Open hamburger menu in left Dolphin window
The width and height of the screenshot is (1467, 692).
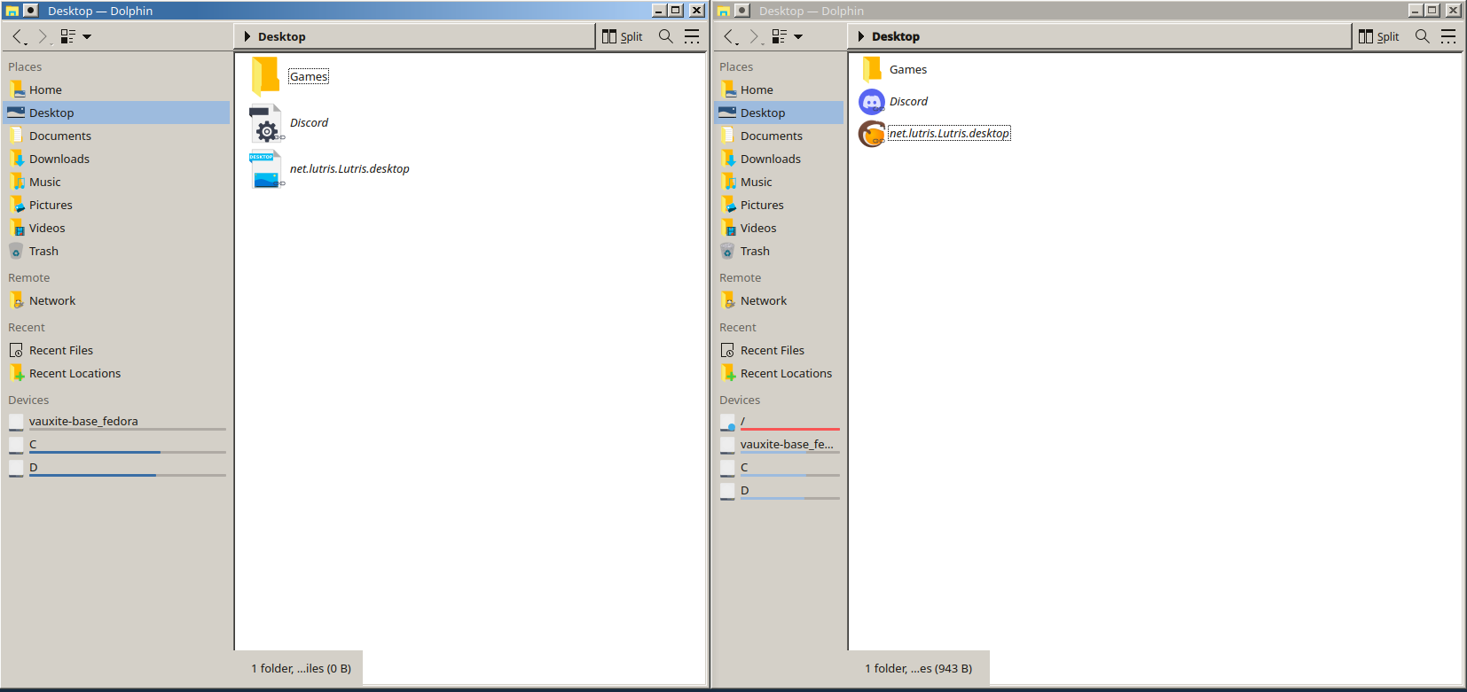pyautogui.click(x=692, y=36)
